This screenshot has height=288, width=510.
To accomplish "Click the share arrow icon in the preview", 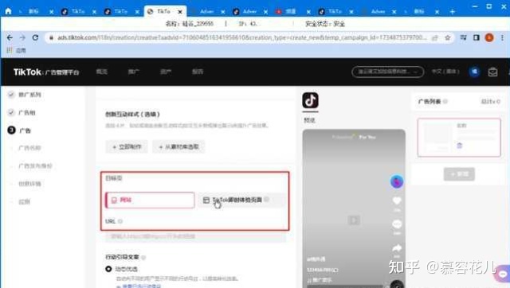I will (x=397, y=248).
